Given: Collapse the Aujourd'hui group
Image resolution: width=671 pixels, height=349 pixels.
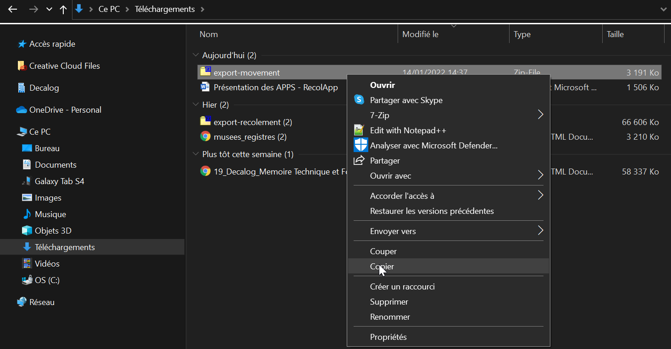Looking at the screenshot, I should click(x=196, y=55).
